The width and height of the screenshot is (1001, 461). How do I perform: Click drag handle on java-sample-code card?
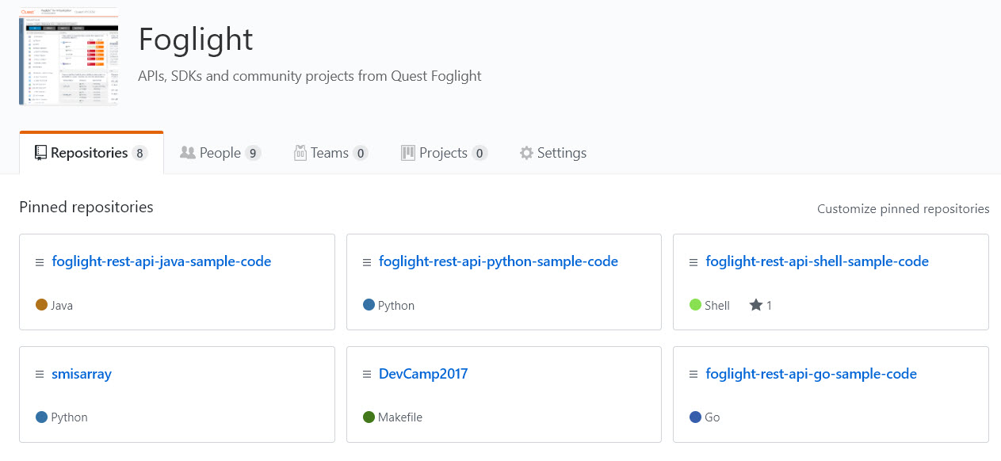40,262
